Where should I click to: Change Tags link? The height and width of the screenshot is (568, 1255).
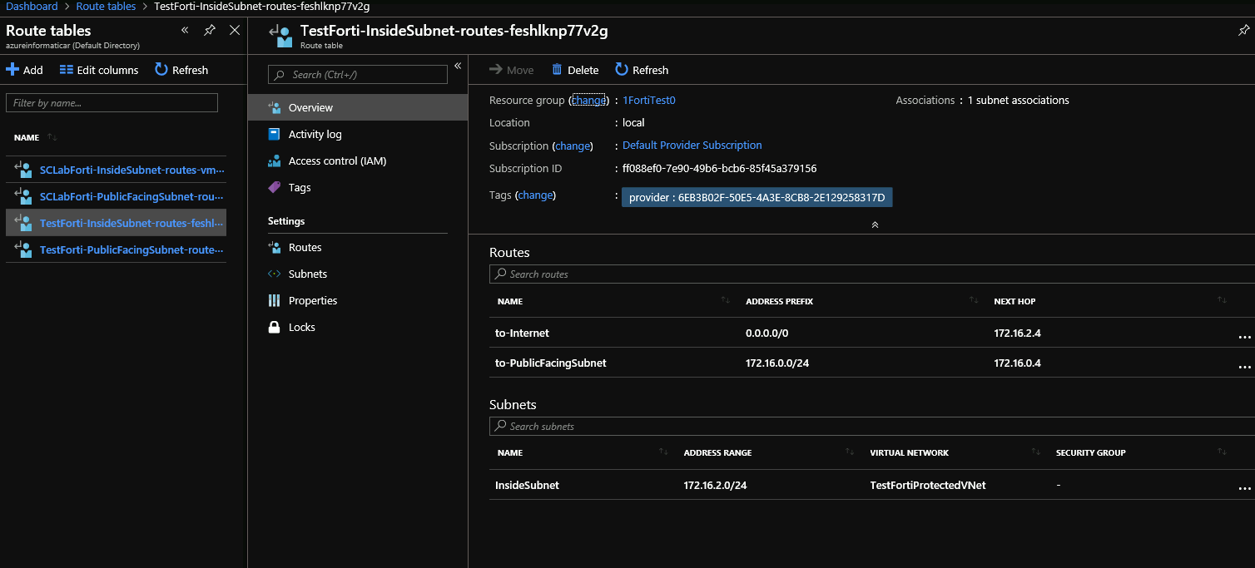coord(535,195)
